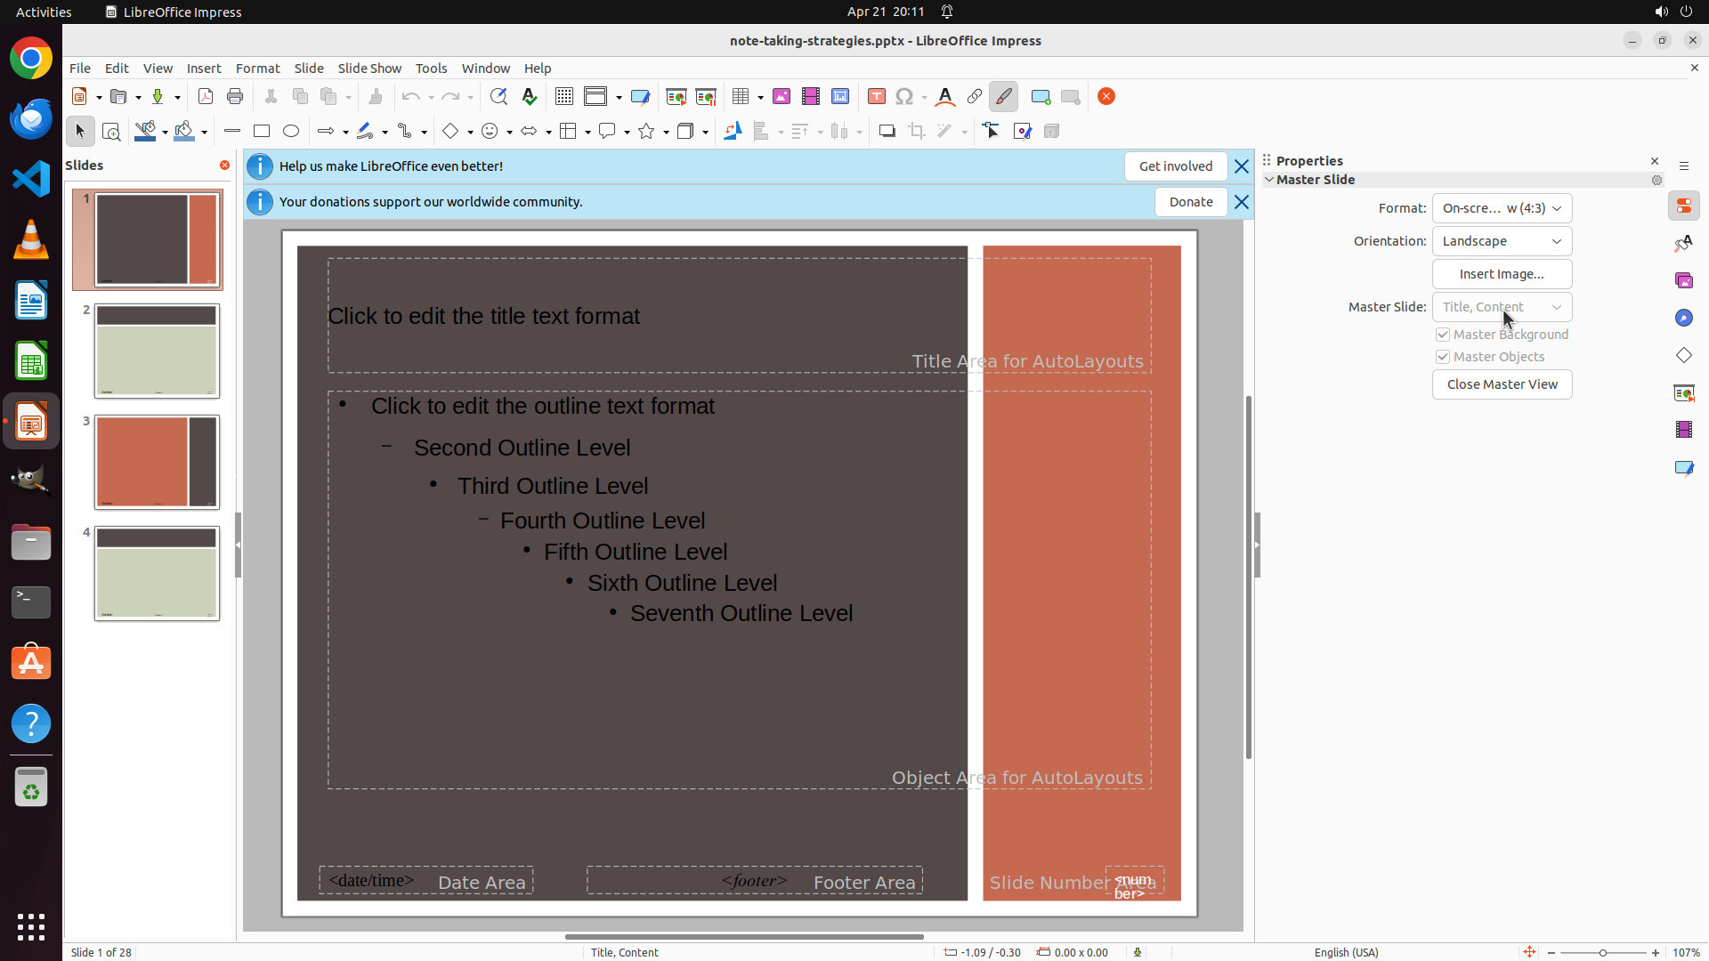Viewport: 1709px width, 961px height.
Task: Select the Rectangle shape tool
Action: pyautogui.click(x=262, y=132)
